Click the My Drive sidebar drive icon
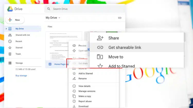The height and width of the screenshot is (108, 193). click(x=10, y=29)
